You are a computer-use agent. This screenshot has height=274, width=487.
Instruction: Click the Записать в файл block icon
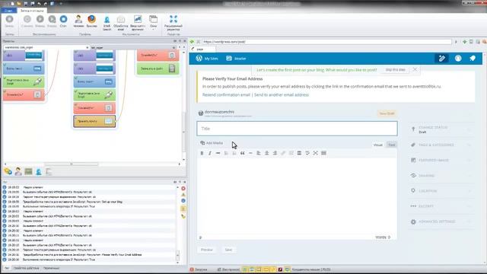coord(172,68)
